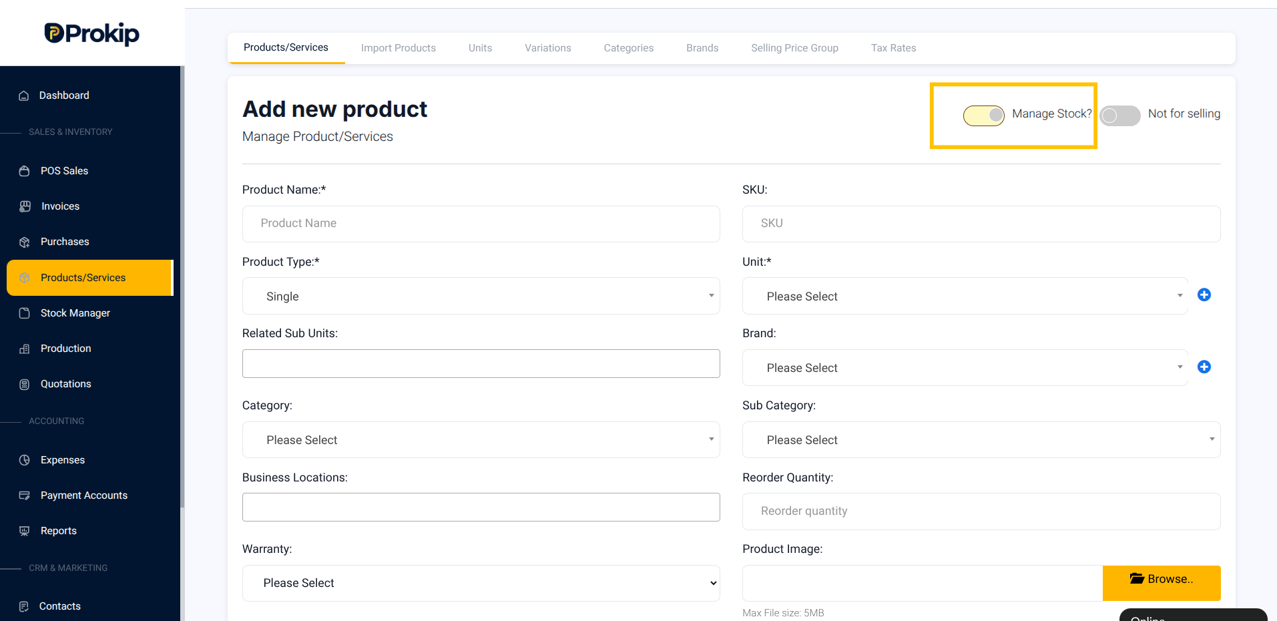Click the Reorder quantity input field
This screenshot has height=621, width=1277.
pos(981,511)
